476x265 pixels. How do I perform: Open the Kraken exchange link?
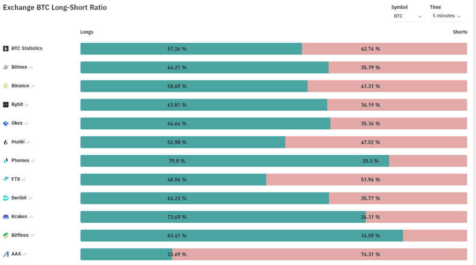point(19,217)
